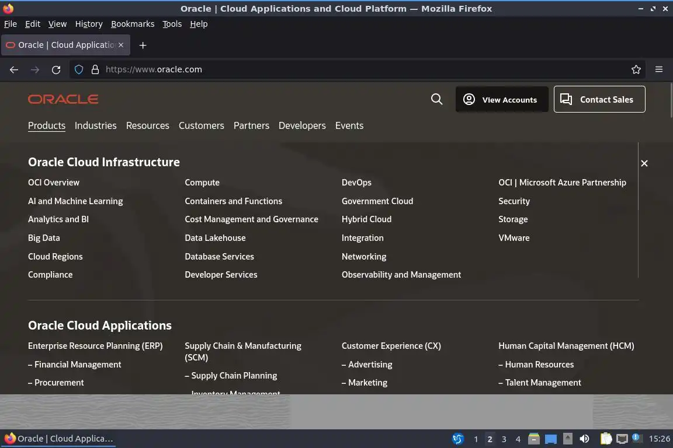Click the display monitor tray icon
The height and width of the screenshot is (448, 673).
(622, 439)
